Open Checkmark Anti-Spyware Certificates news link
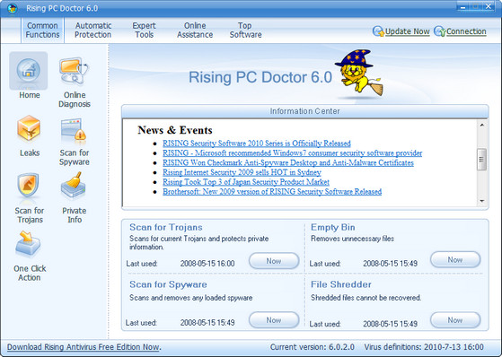The image size is (502, 357). pos(288,162)
